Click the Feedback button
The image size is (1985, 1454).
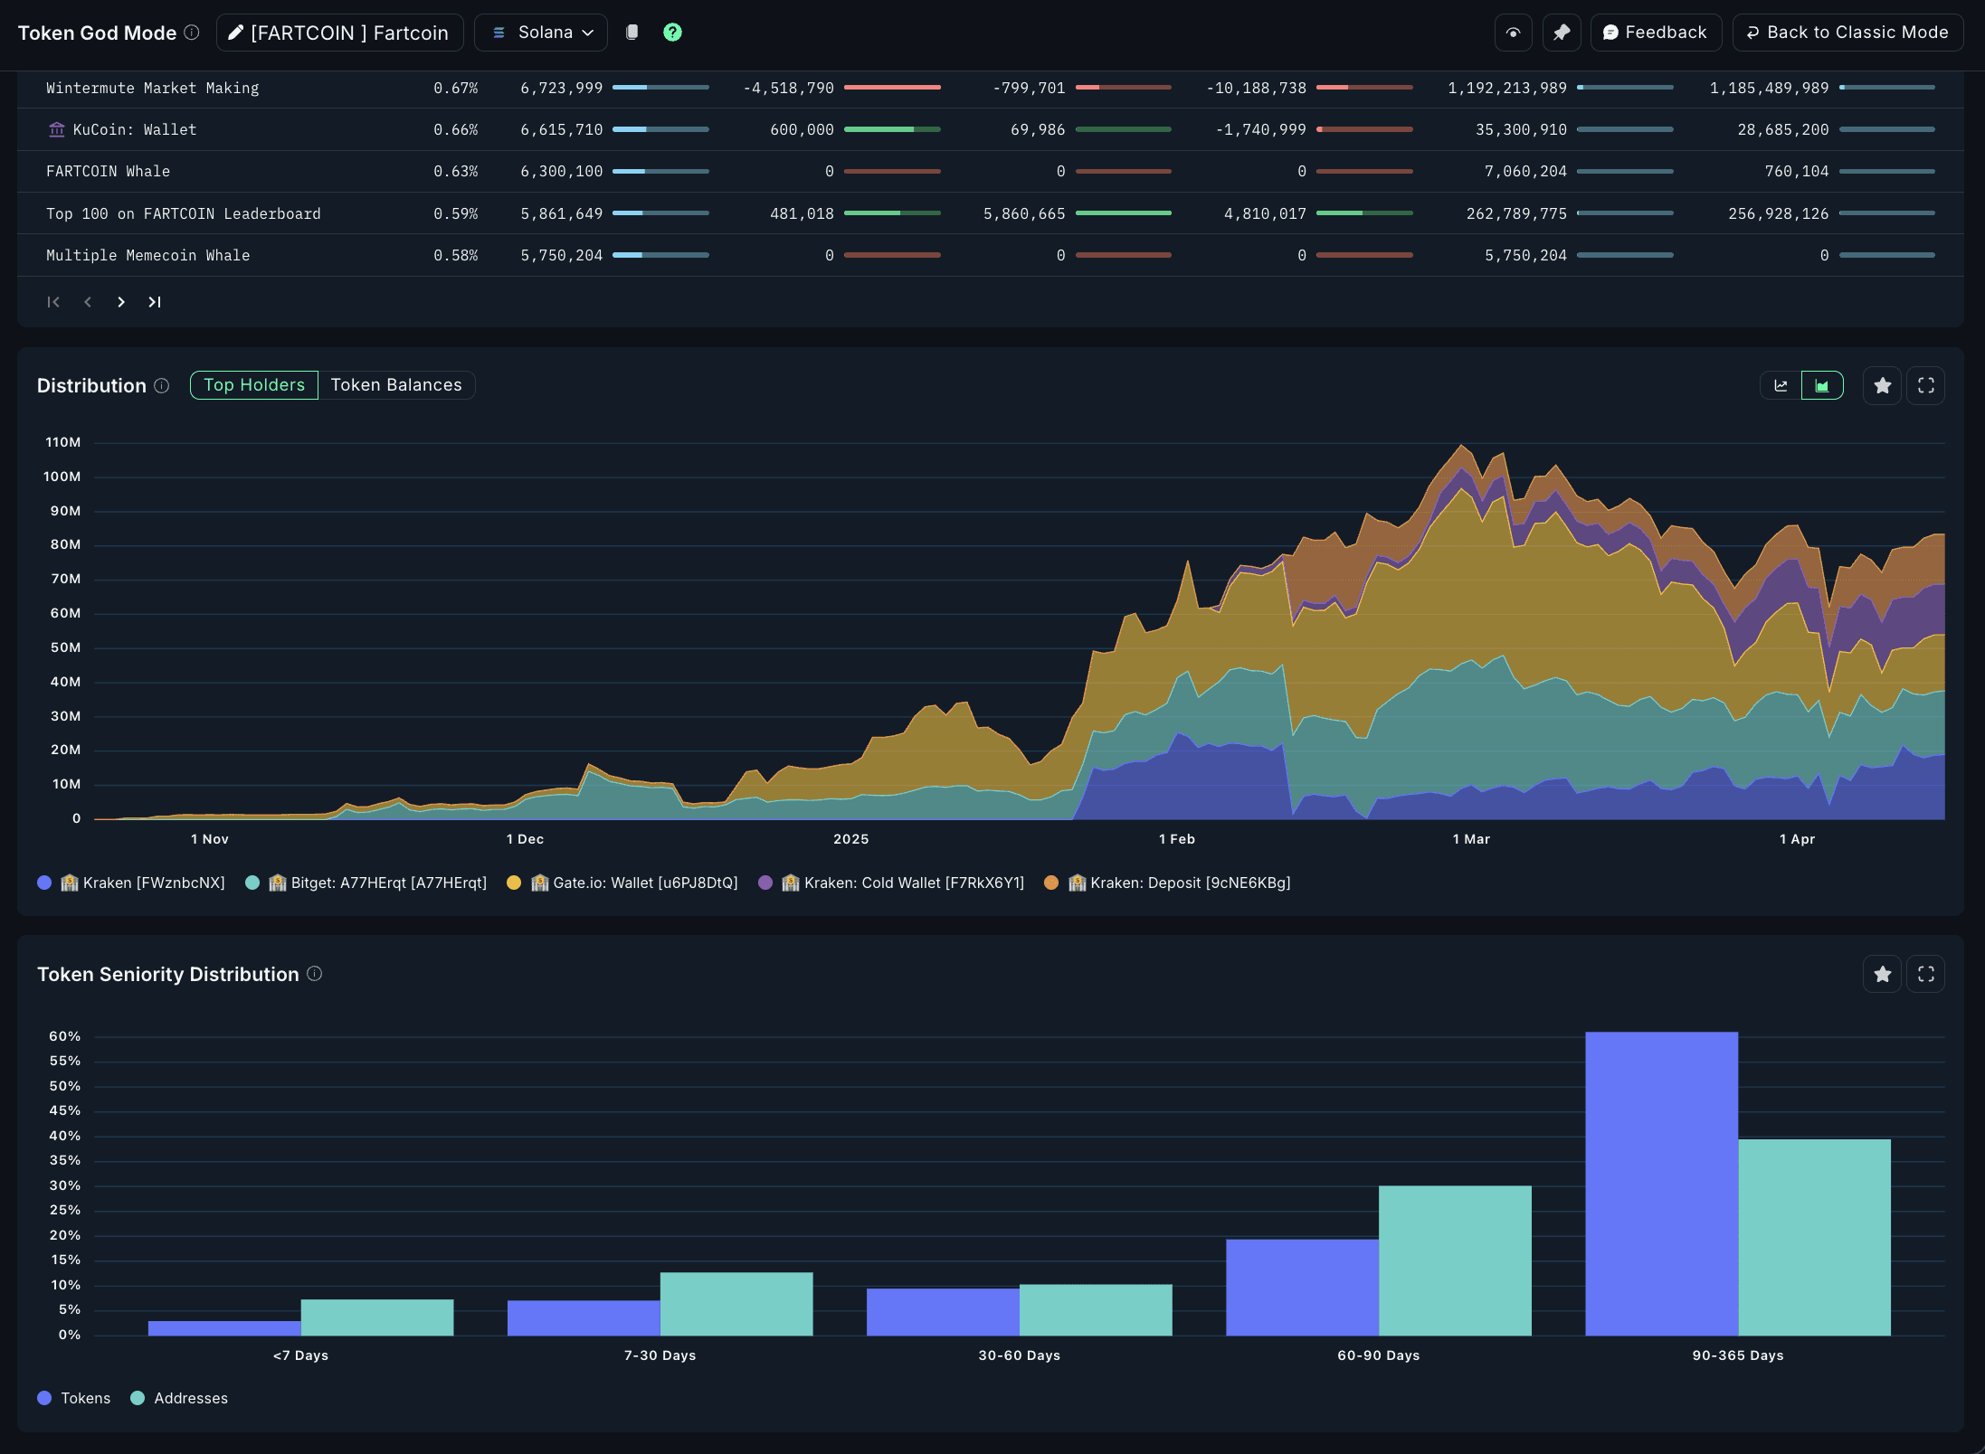(x=1655, y=33)
